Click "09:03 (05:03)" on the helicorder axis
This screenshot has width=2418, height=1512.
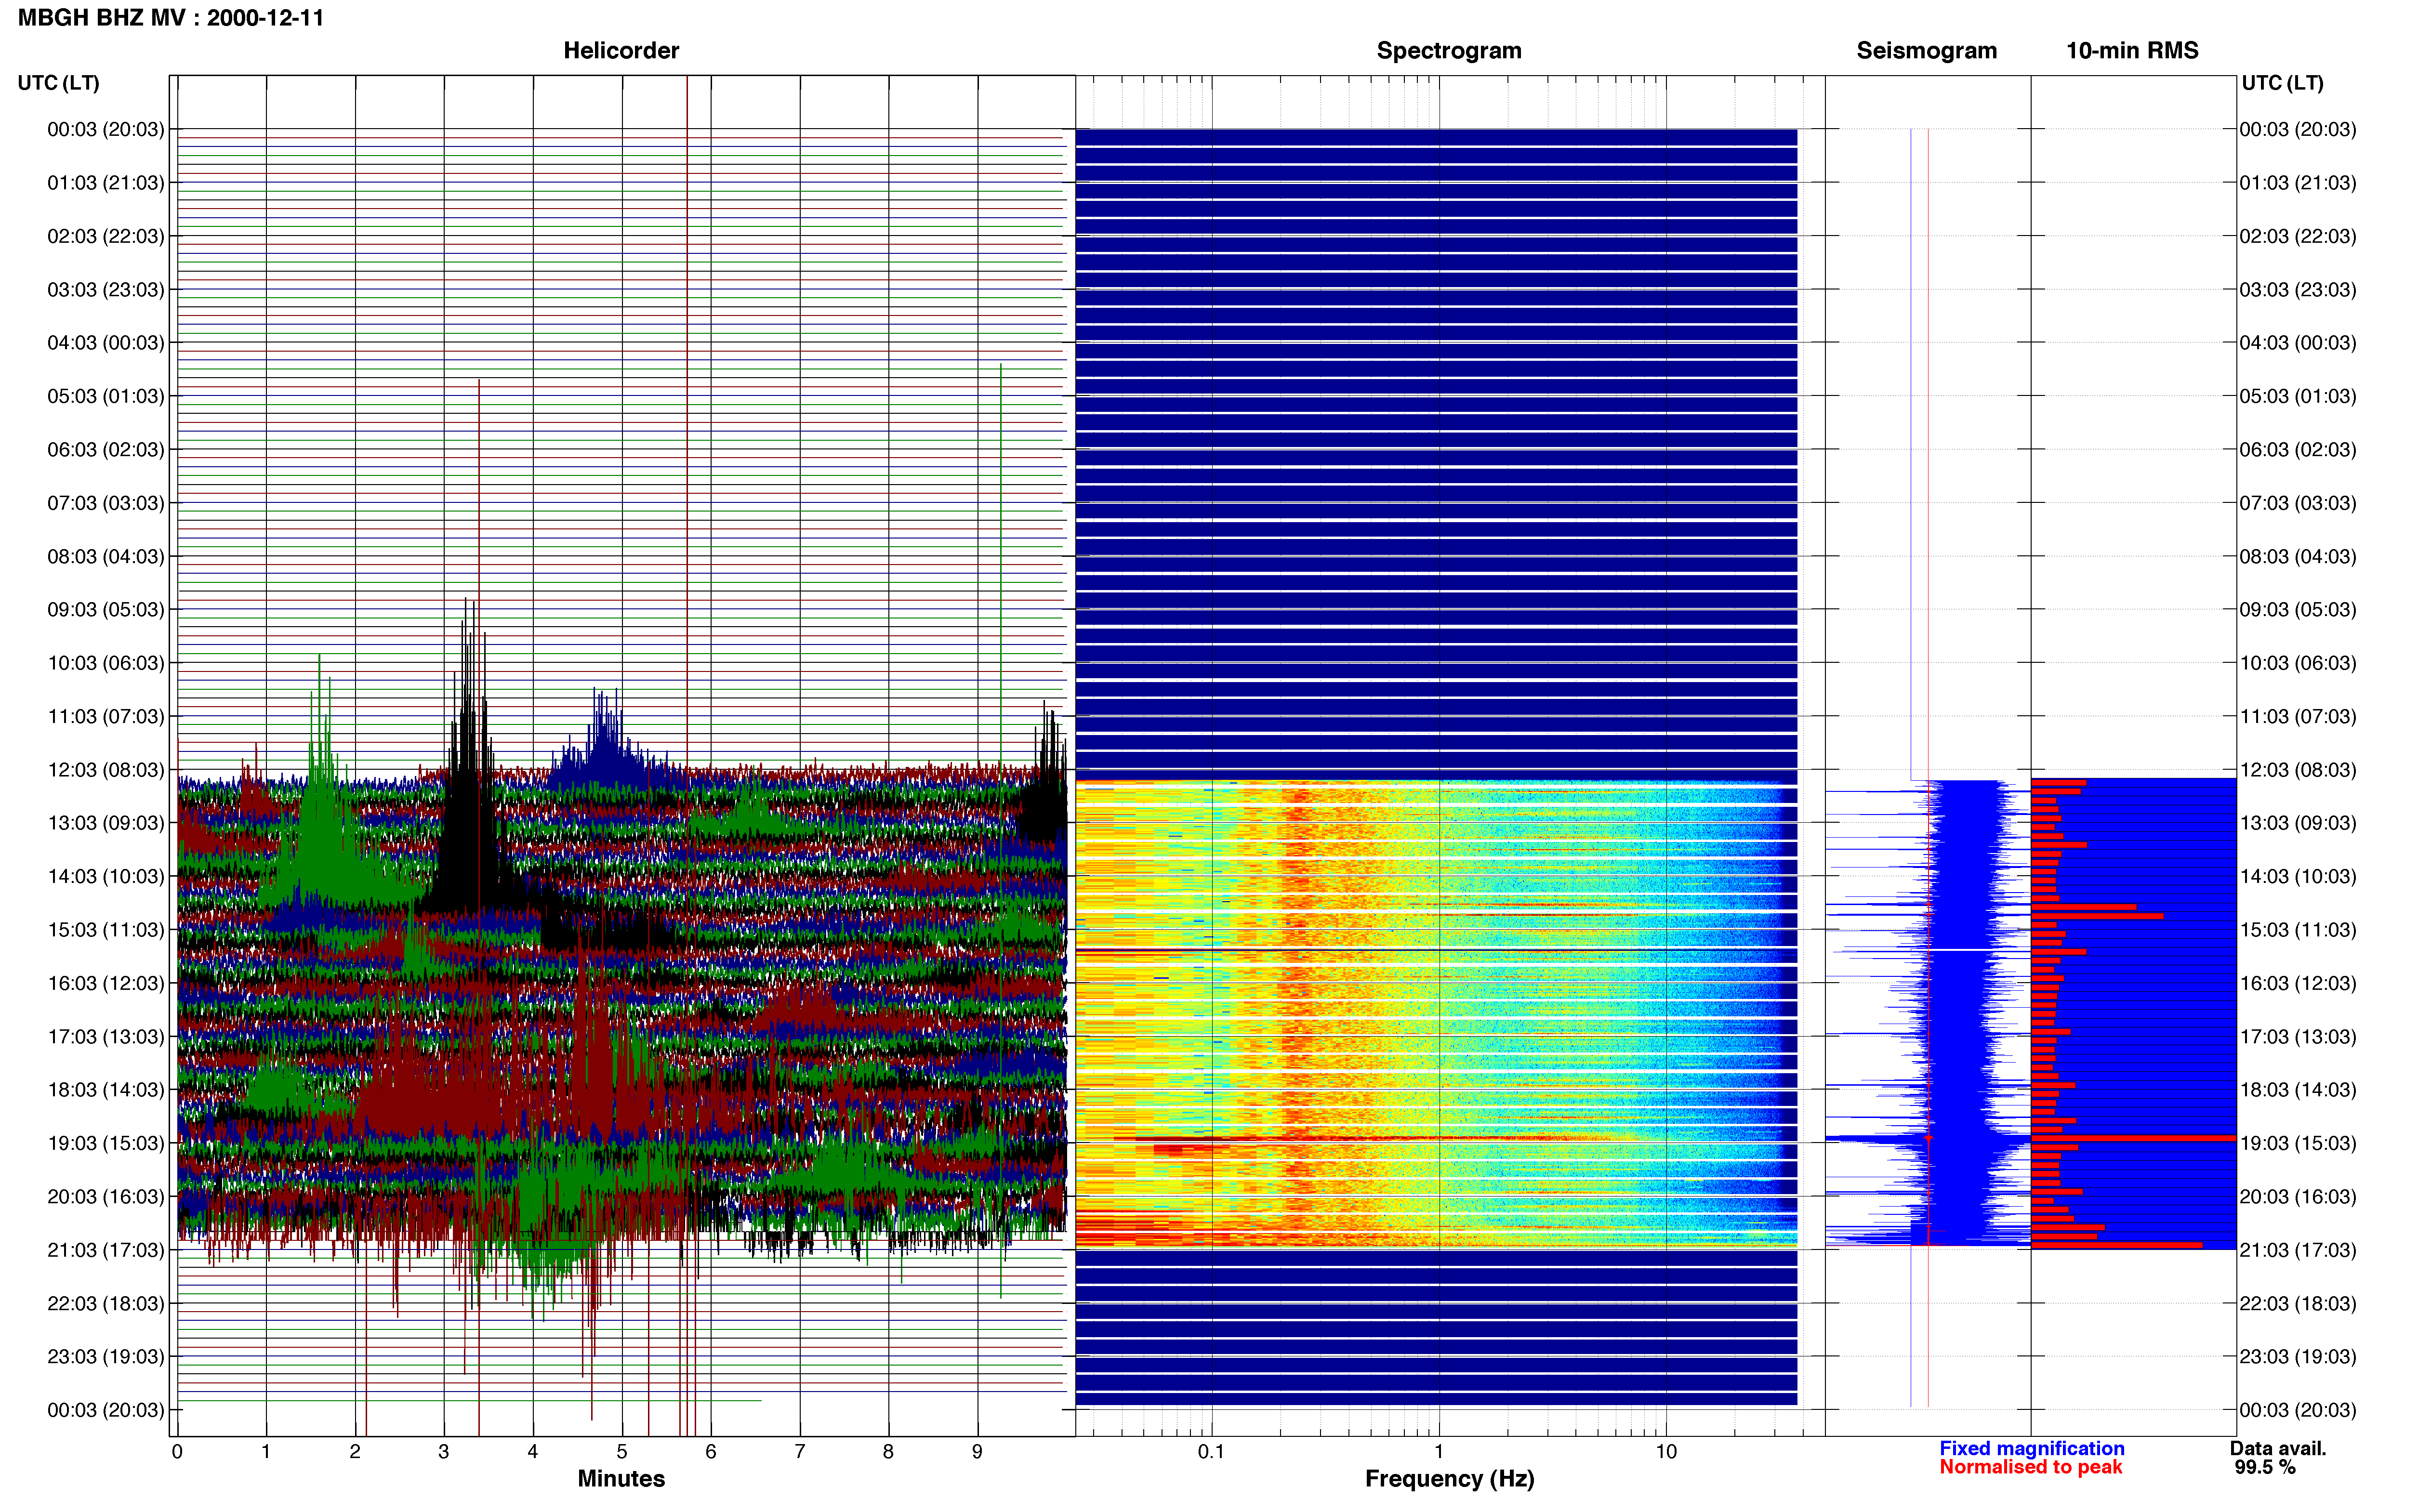coord(106,610)
